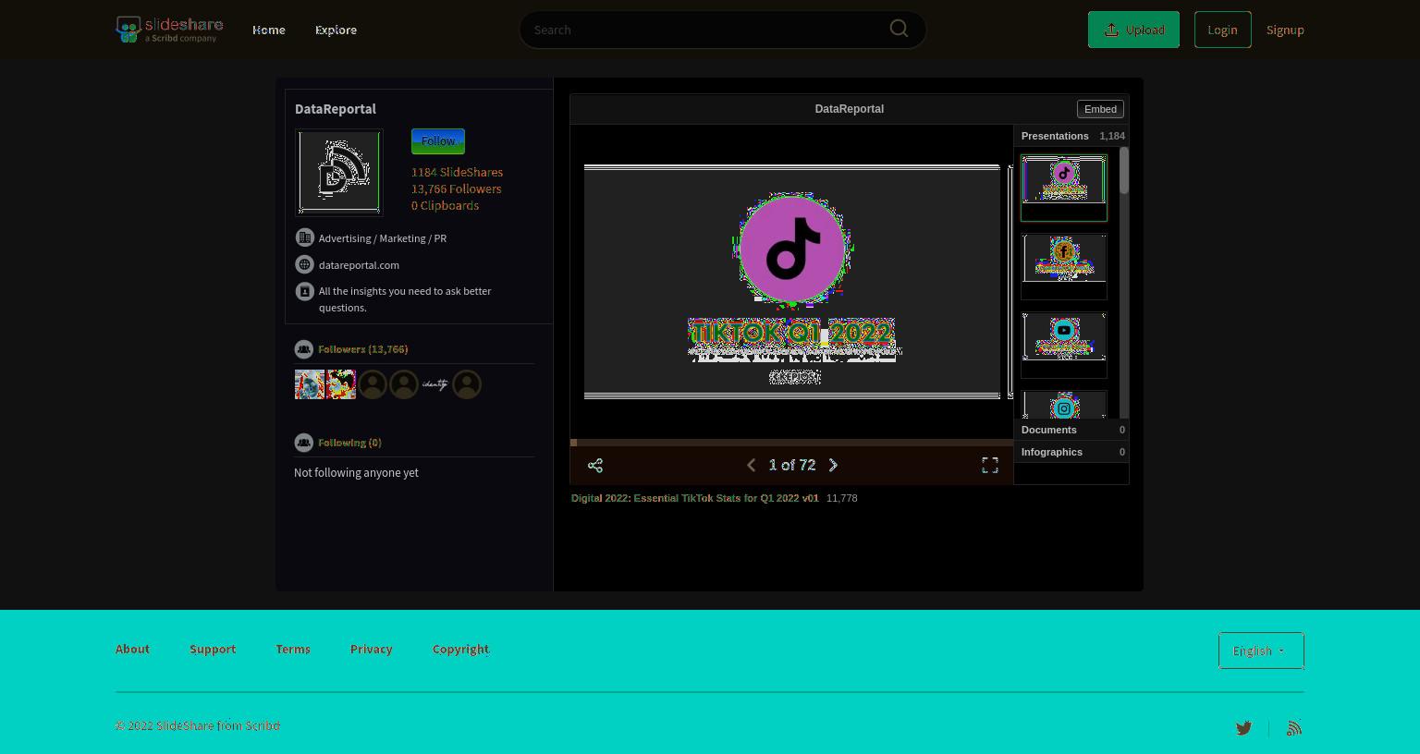Open the share icon in player
The width and height of the screenshot is (1420, 754).
point(595,465)
